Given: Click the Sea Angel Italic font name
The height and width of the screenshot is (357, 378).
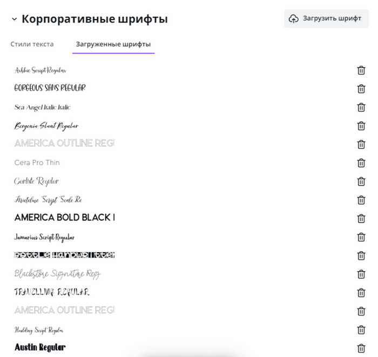Looking at the screenshot, I should (42, 107).
